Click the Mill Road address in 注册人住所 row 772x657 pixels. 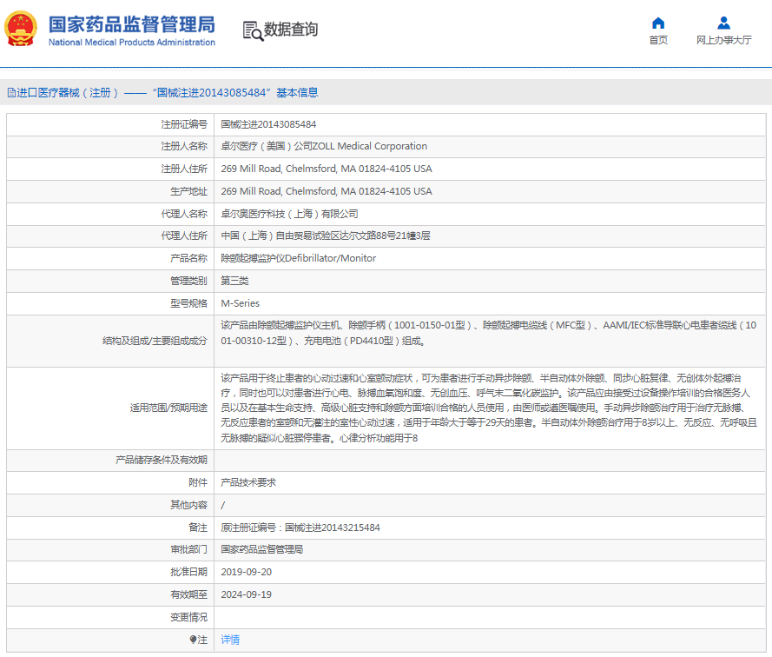point(327,169)
